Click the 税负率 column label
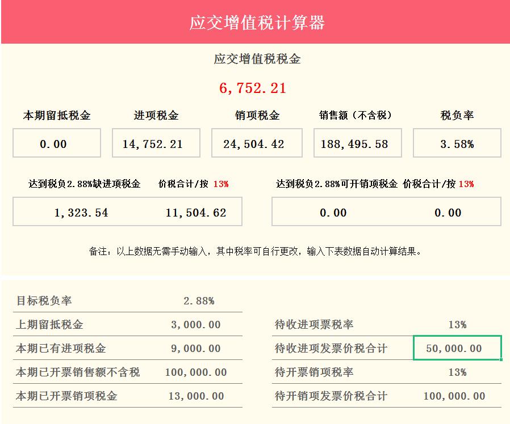This screenshot has width=510, height=424. coord(457,115)
